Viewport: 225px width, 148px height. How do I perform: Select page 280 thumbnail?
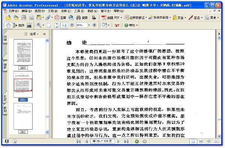click(x=23, y=52)
